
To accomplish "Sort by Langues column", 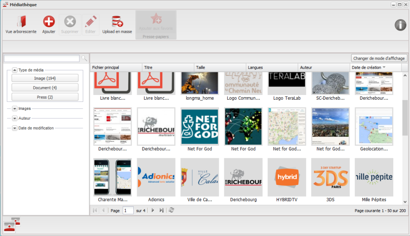I will (x=272, y=67).
